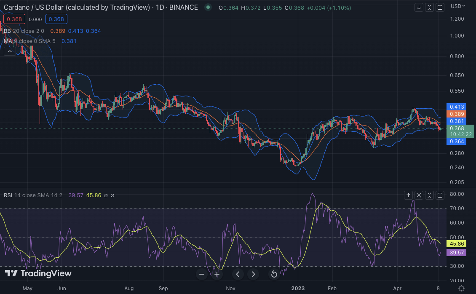
Task: Collapse the RSI pane
Action: pos(429,195)
